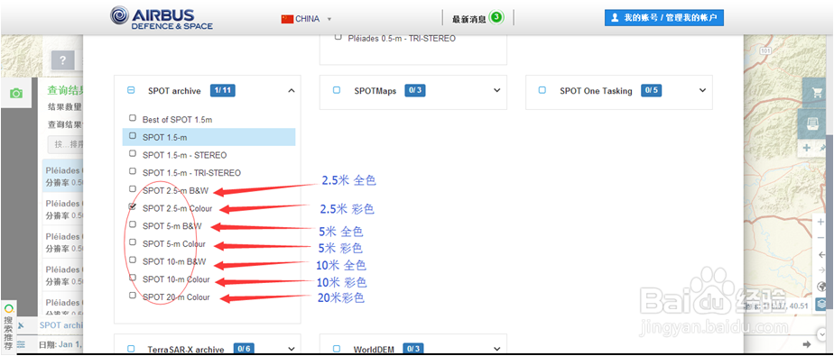
Task: Toggle the TerraSAR-X archive group checkbox
Action: (x=131, y=349)
